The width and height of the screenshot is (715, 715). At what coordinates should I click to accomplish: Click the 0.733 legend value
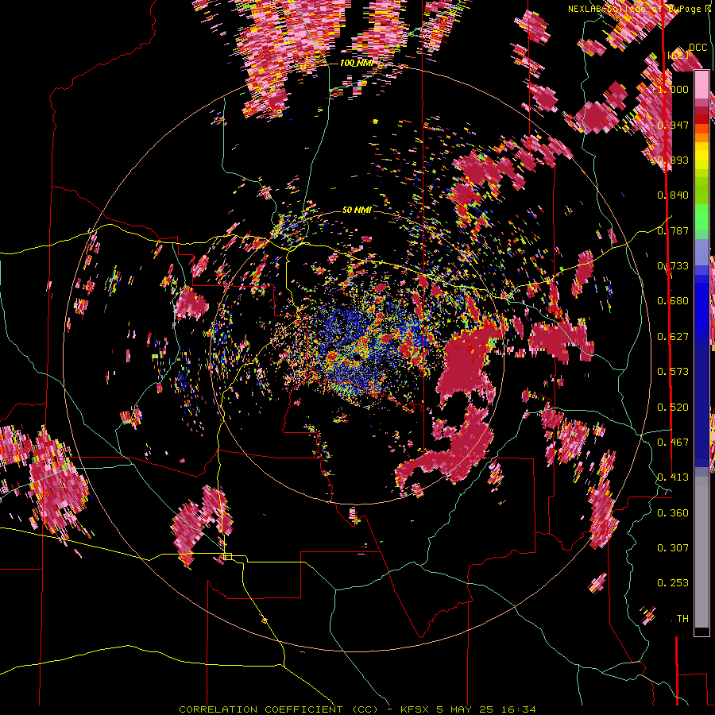pyautogui.click(x=673, y=266)
